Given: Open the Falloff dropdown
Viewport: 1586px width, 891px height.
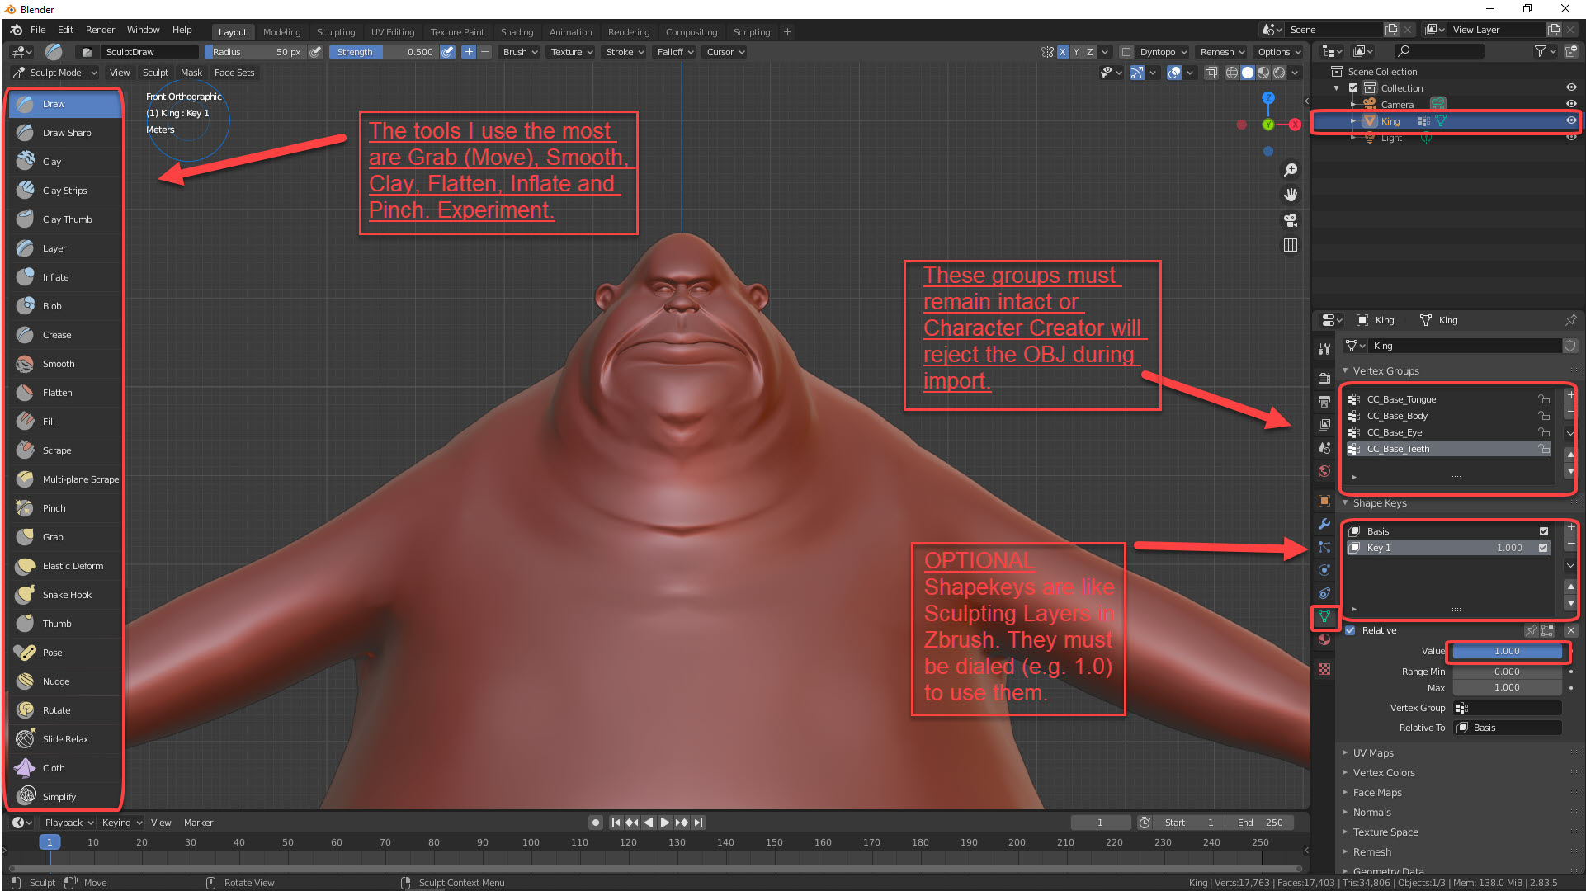Looking at the screenshot, I should (x=675, y=52).
